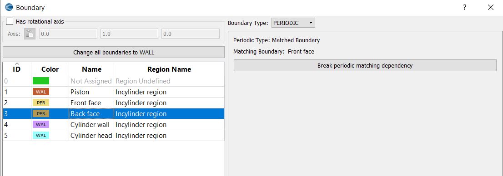The height and width of the screenshot is (176, 503).
Task: Open the Boundary Type dropdown
Action: point(293,23)
